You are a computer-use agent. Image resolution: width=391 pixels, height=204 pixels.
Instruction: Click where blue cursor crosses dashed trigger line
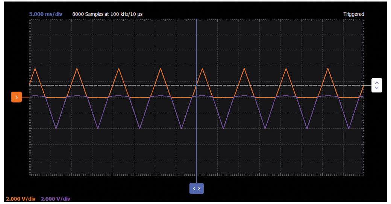(x=197, y=85)
